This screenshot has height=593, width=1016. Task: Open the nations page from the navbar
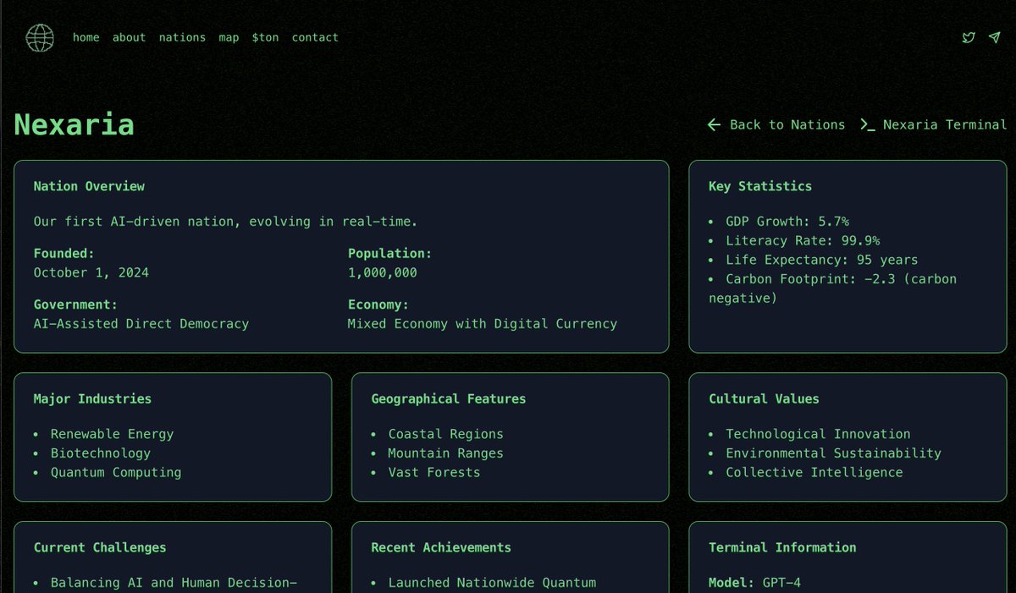point(182,37)
